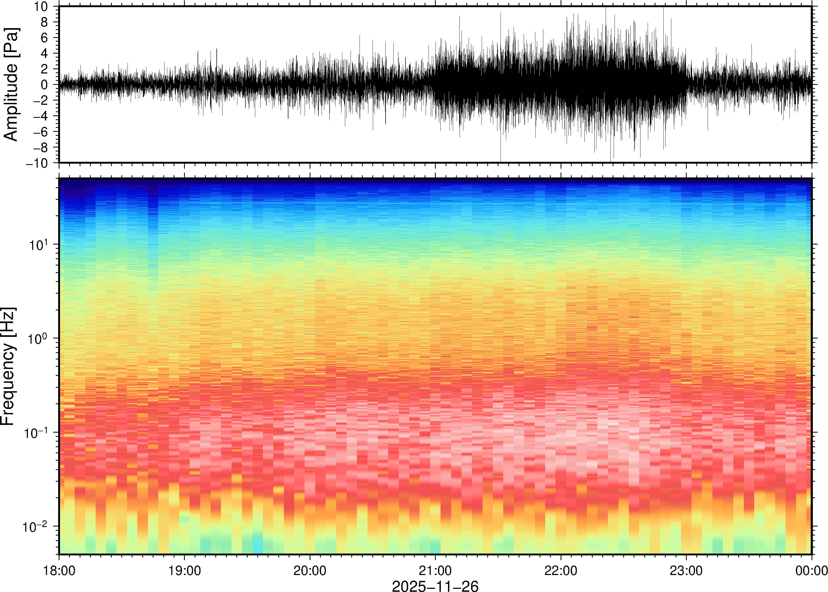Image resolution: width=828 pixels, height=592 pixels.
Task: Click the 20:00 time axis label
Action: [310, 570]
